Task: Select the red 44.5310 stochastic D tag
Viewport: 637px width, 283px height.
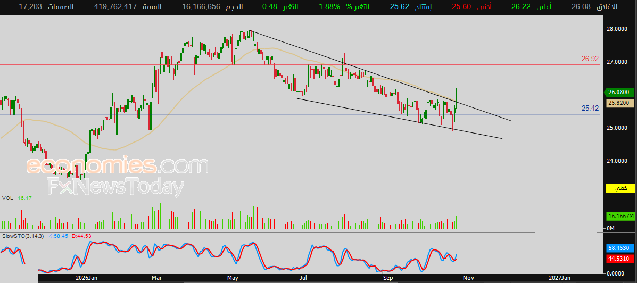Action: coord(620,258)
